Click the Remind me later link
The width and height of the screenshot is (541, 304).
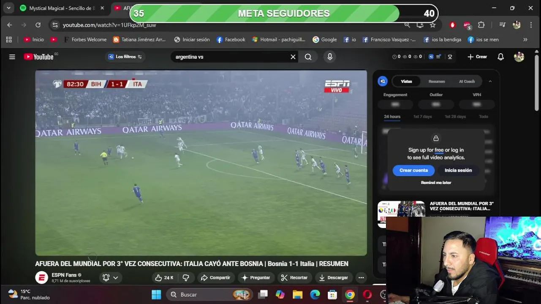(x=436, y=182)
